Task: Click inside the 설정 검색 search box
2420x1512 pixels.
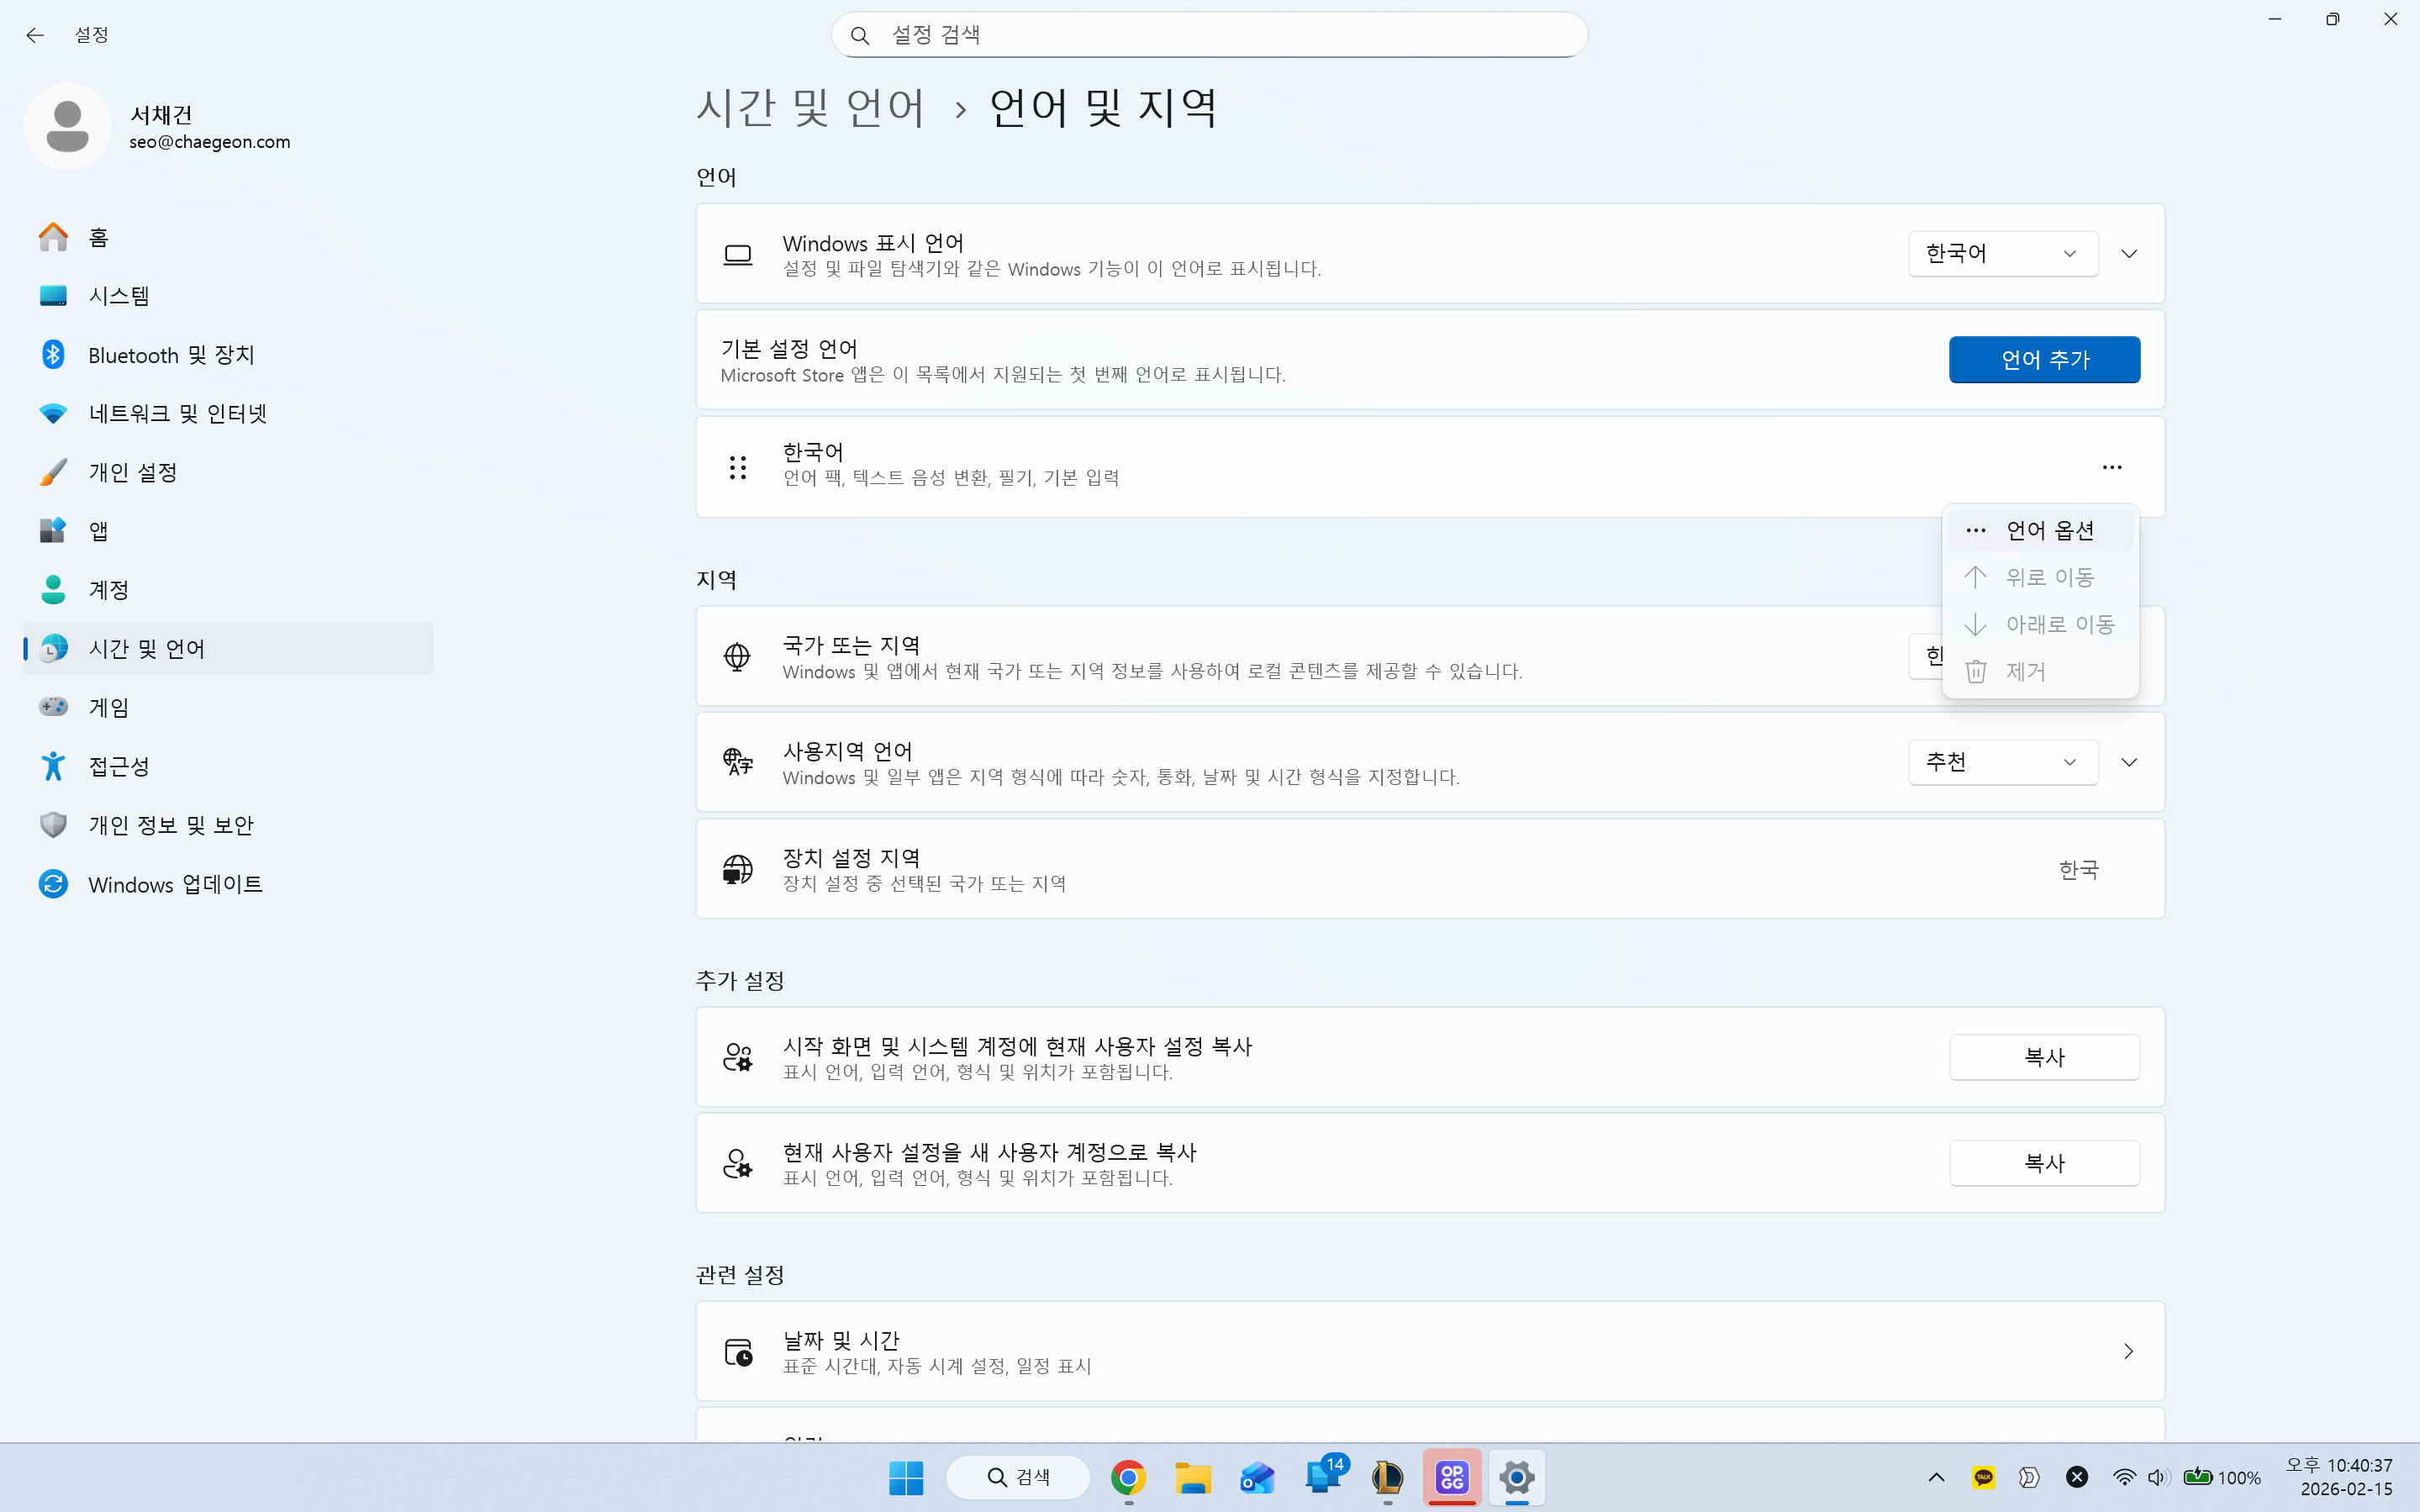Action: (1208, 34)
